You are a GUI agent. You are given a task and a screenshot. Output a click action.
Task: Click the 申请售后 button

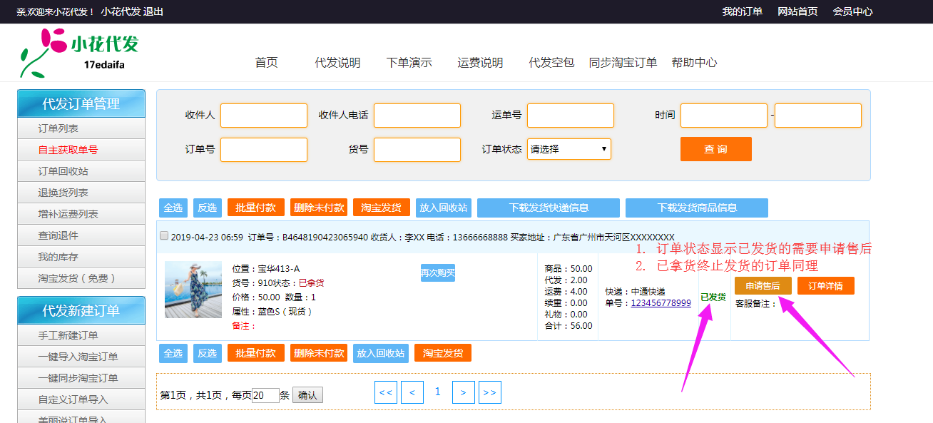(763, 285)
